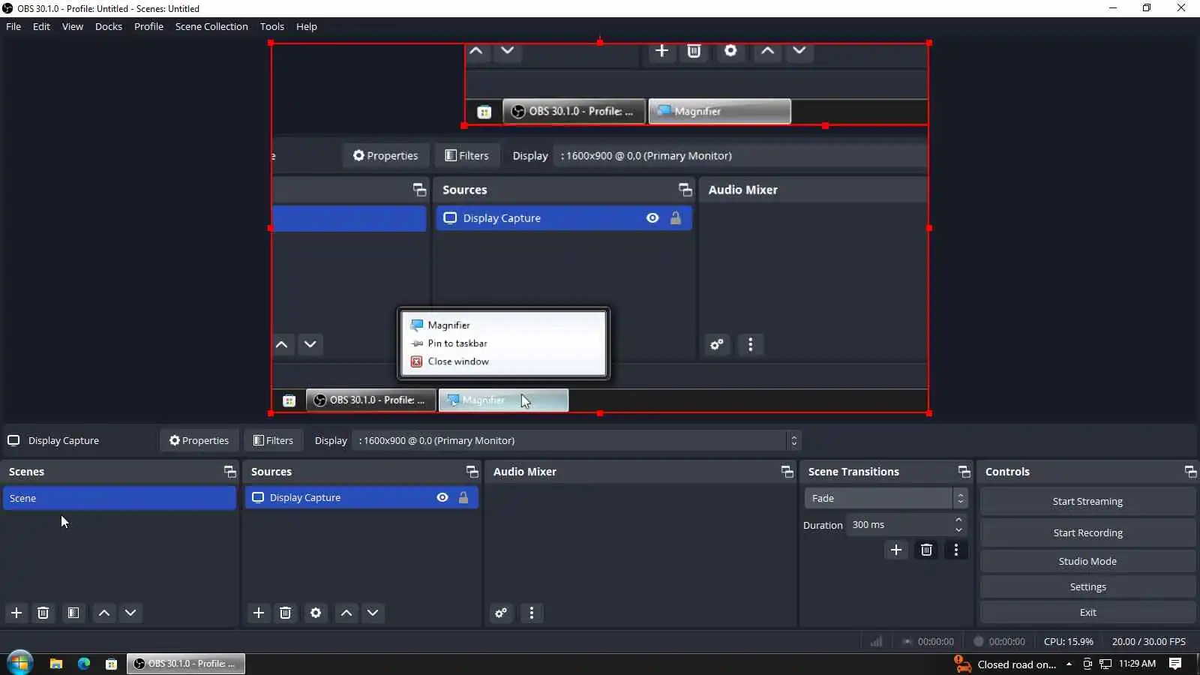Image resolution: width=1200 pixels, height=675 pixels.
Task: Increase transition Duration with the up stepper arrow
Action: pos(958,520)
